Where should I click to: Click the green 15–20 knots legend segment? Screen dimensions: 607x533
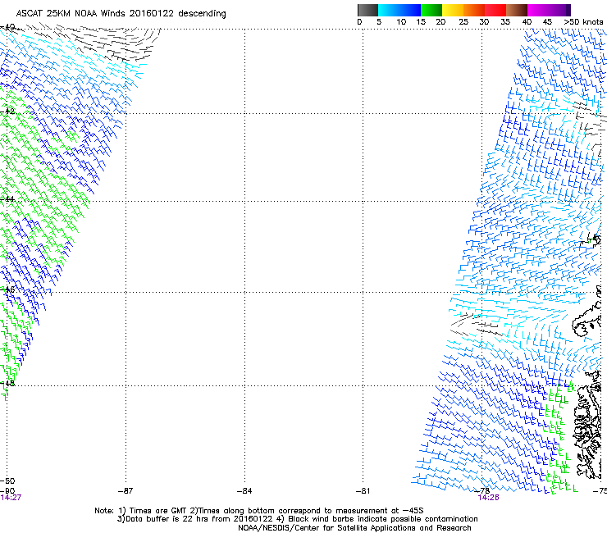point(431,10)
